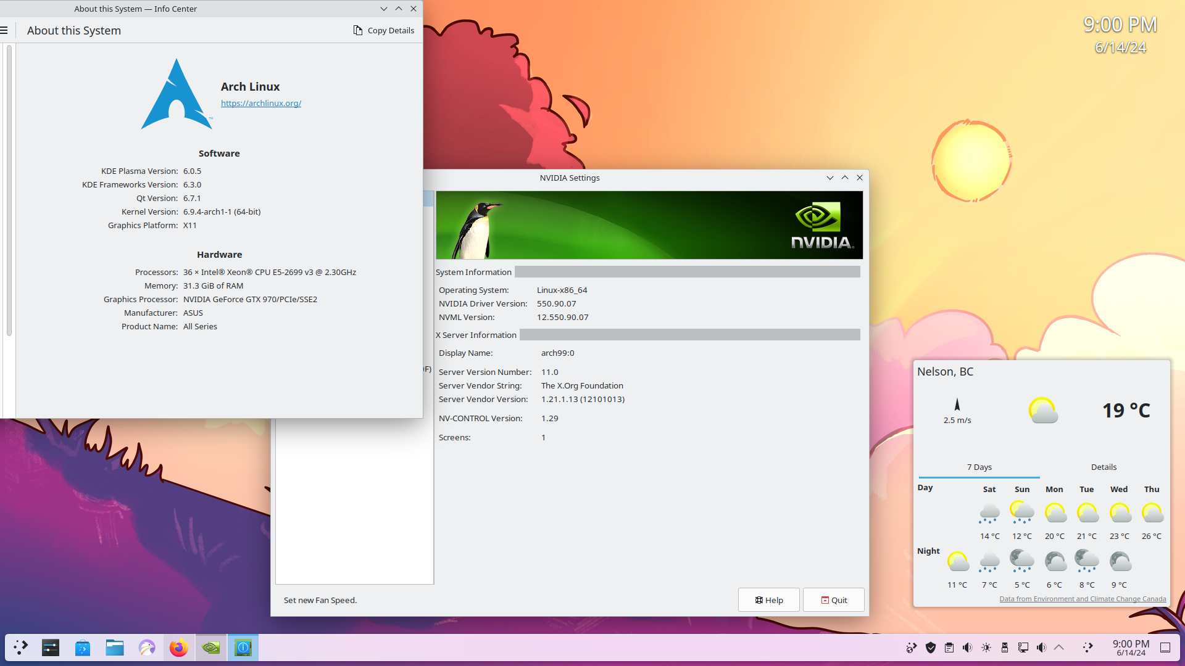Click the Arch Linux logo
1185x666 pixels.
[177, 94]
